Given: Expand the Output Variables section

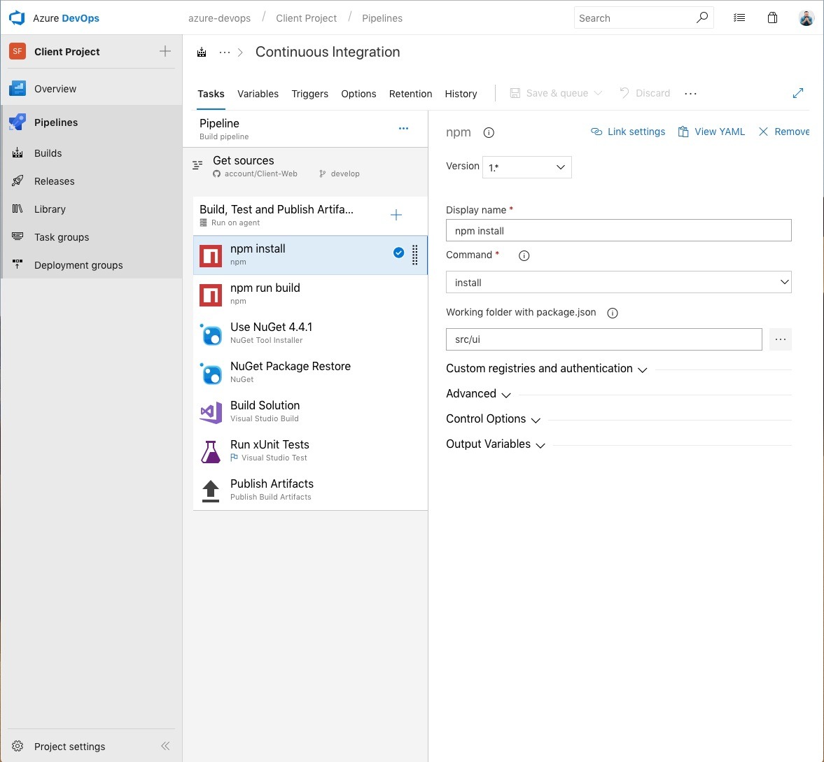Looking at the screenshot, I should click(x=496, y=444).
